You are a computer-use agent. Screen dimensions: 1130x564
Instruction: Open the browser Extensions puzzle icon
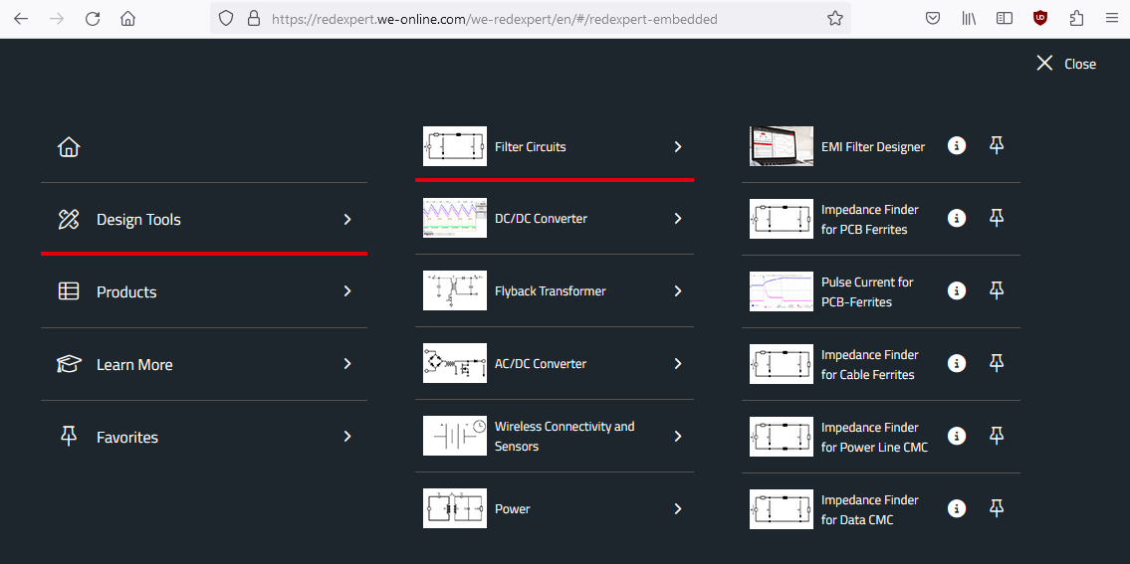coord(1076,19)
